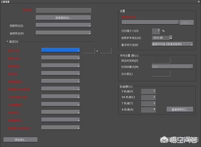Click the V 轨道(V) track count field

pos(148,91)
